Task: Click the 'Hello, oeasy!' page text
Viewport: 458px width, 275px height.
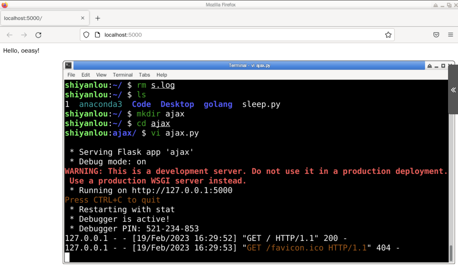Action: coord(21,51)
